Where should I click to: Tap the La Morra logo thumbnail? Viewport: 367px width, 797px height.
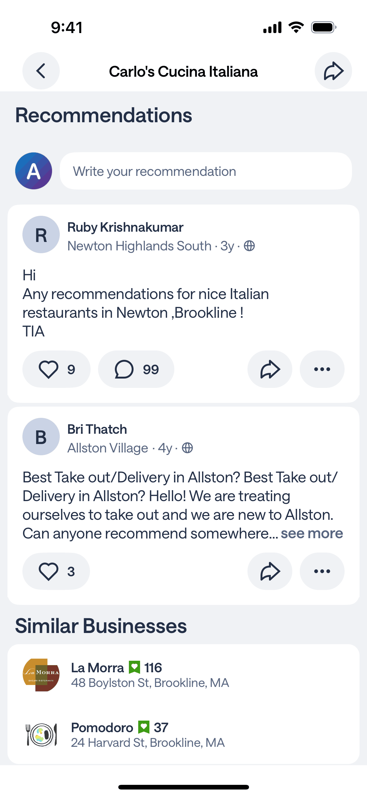coord(41,675)
